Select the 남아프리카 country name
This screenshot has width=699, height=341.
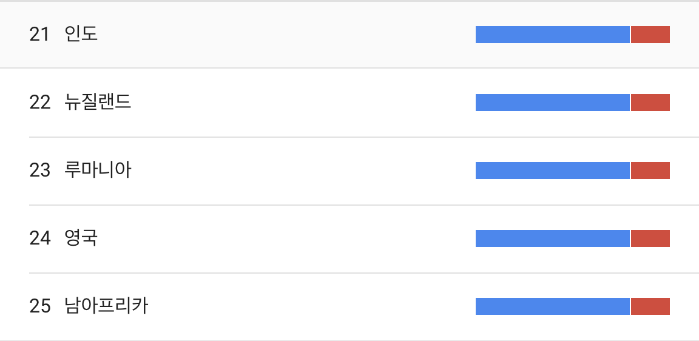pyautogui.click(x=106, y=306)
